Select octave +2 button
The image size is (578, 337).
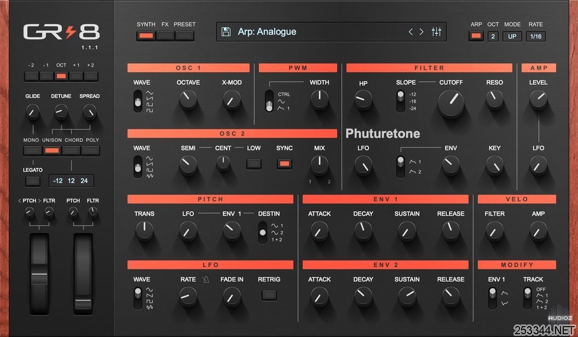(x=91, y=76)
